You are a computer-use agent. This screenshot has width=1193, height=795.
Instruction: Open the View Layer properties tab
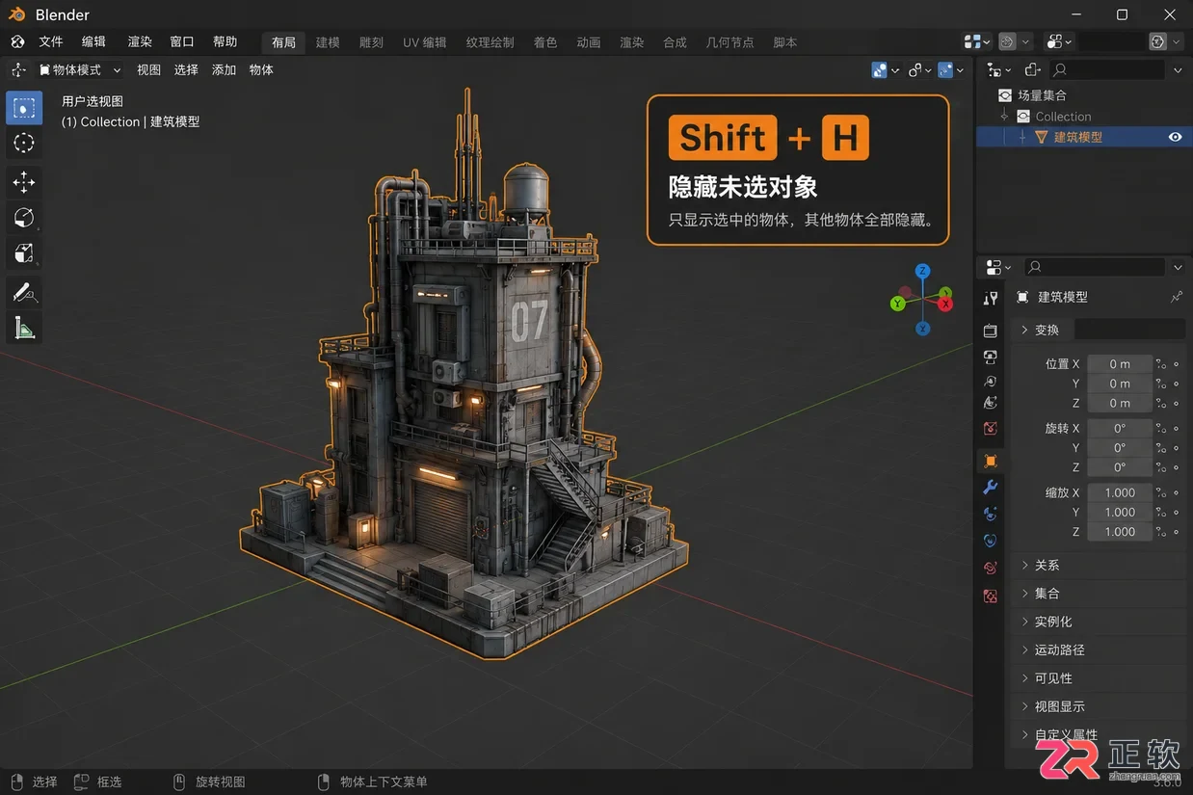pos(990,381)
